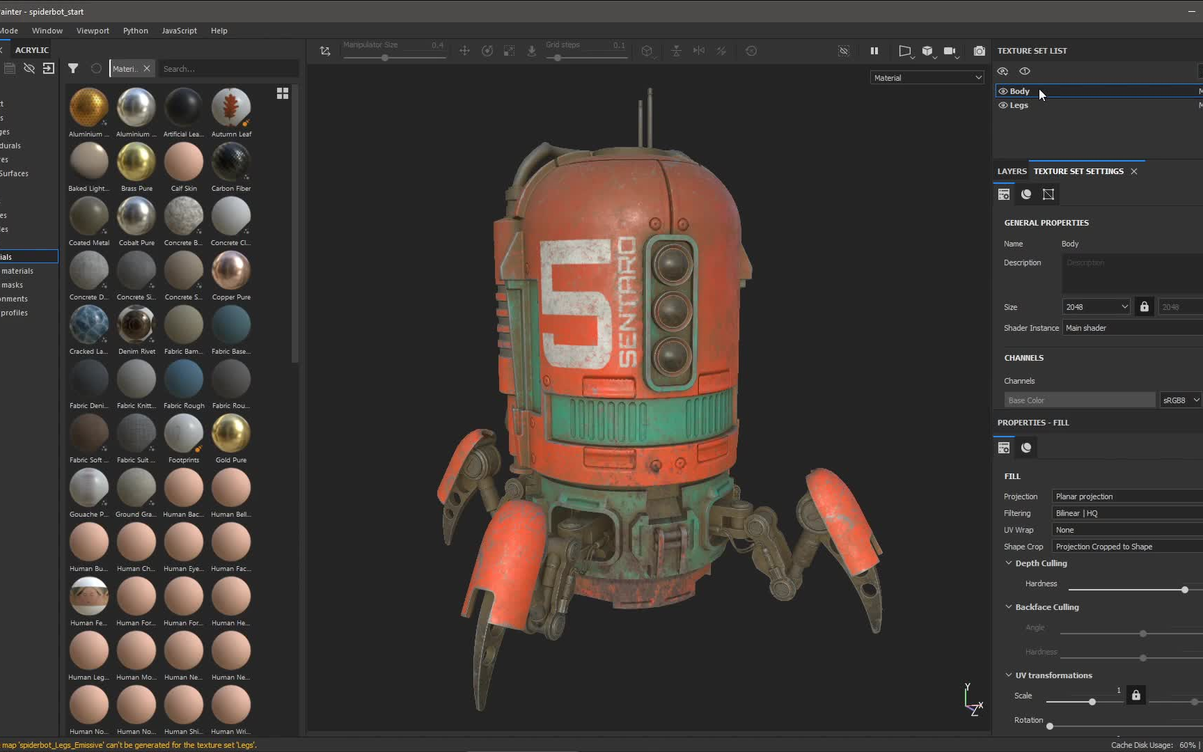Hide the Body texture set
The image size is (1203, 752).
tap(1002, 91)
